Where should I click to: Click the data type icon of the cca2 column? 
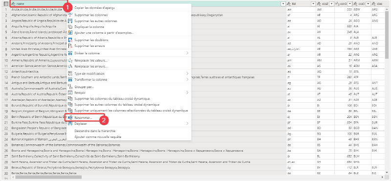click(320, 4)
